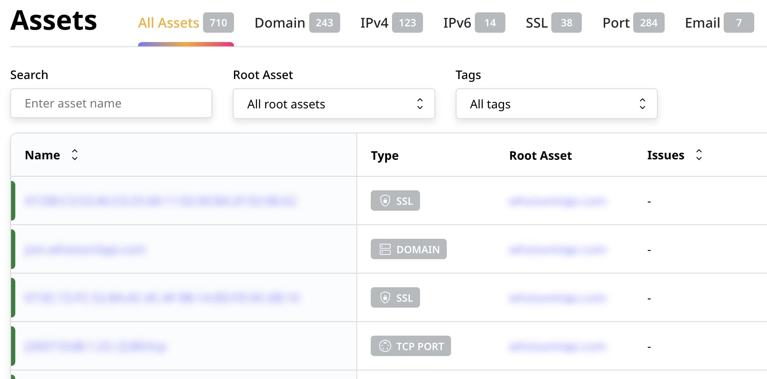
Task: Open the All tags dropdown
Action: pyautogui.click(x=556, y=104)
